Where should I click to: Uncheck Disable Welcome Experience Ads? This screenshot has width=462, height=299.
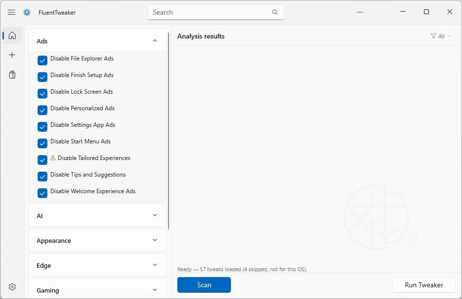(42, 193)
